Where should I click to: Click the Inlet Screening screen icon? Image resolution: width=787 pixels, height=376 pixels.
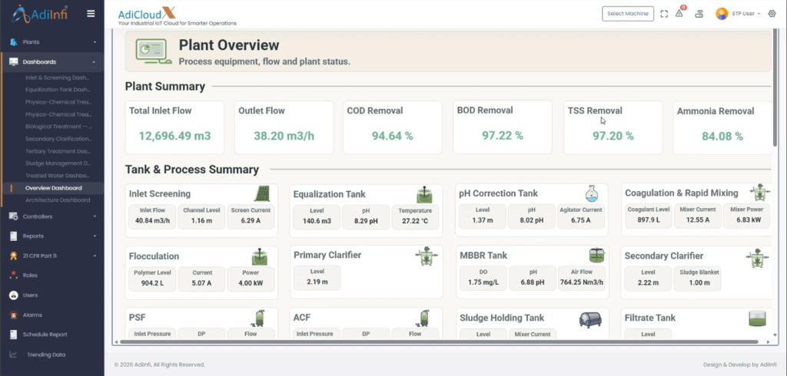pyautogui.click(x=262, y=193)
